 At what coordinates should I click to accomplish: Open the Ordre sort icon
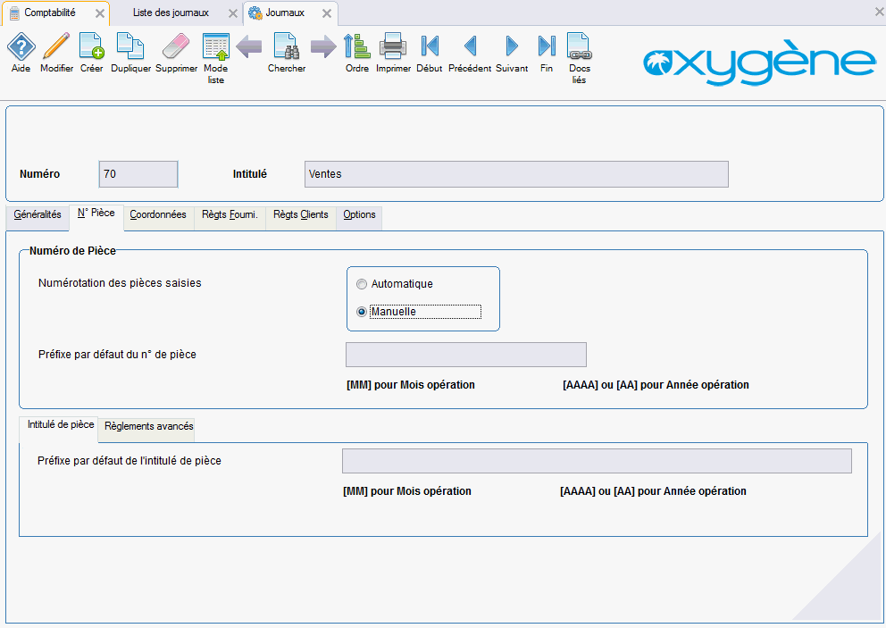(356, 46)
